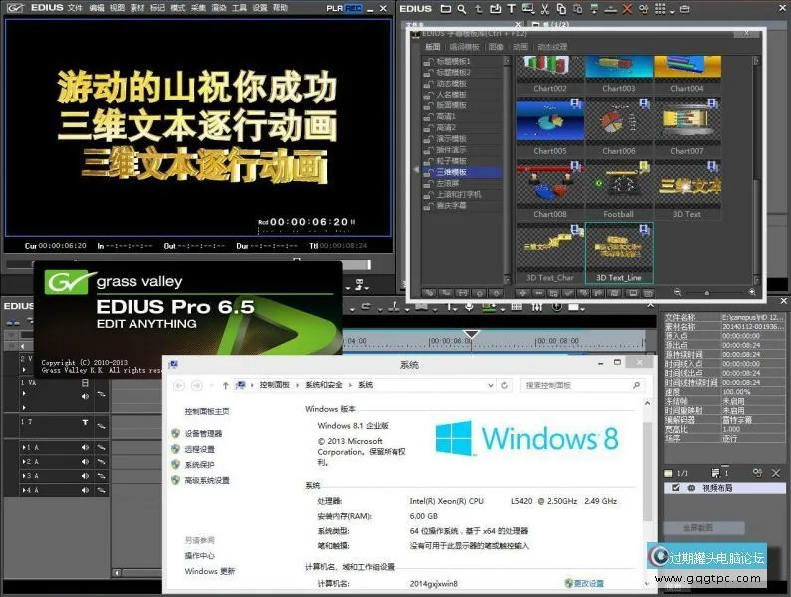Click 搜索控制面板 search field
The height and width of the screenshot is (597, 791).
click(583, 385)
